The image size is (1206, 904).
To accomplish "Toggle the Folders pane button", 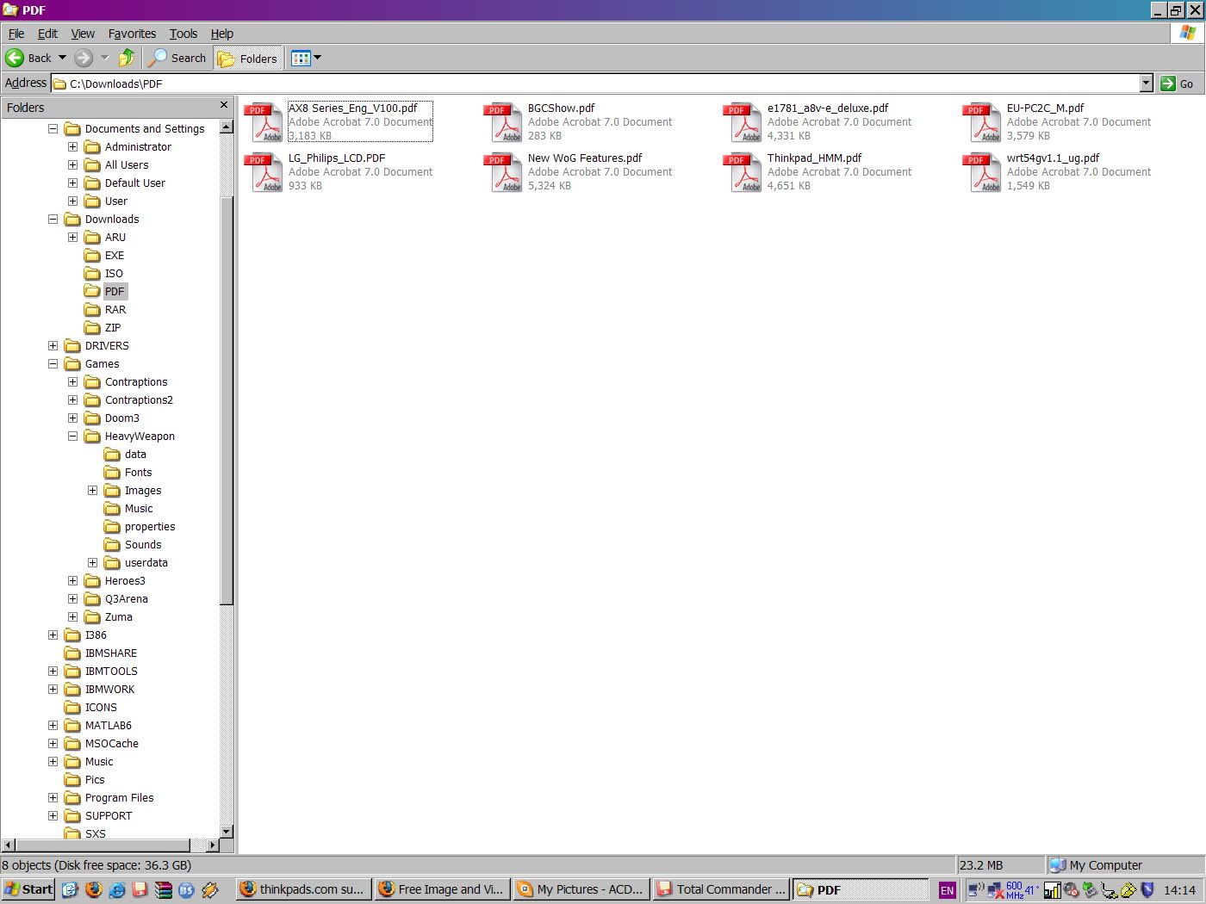I will [x=248, y=58].
